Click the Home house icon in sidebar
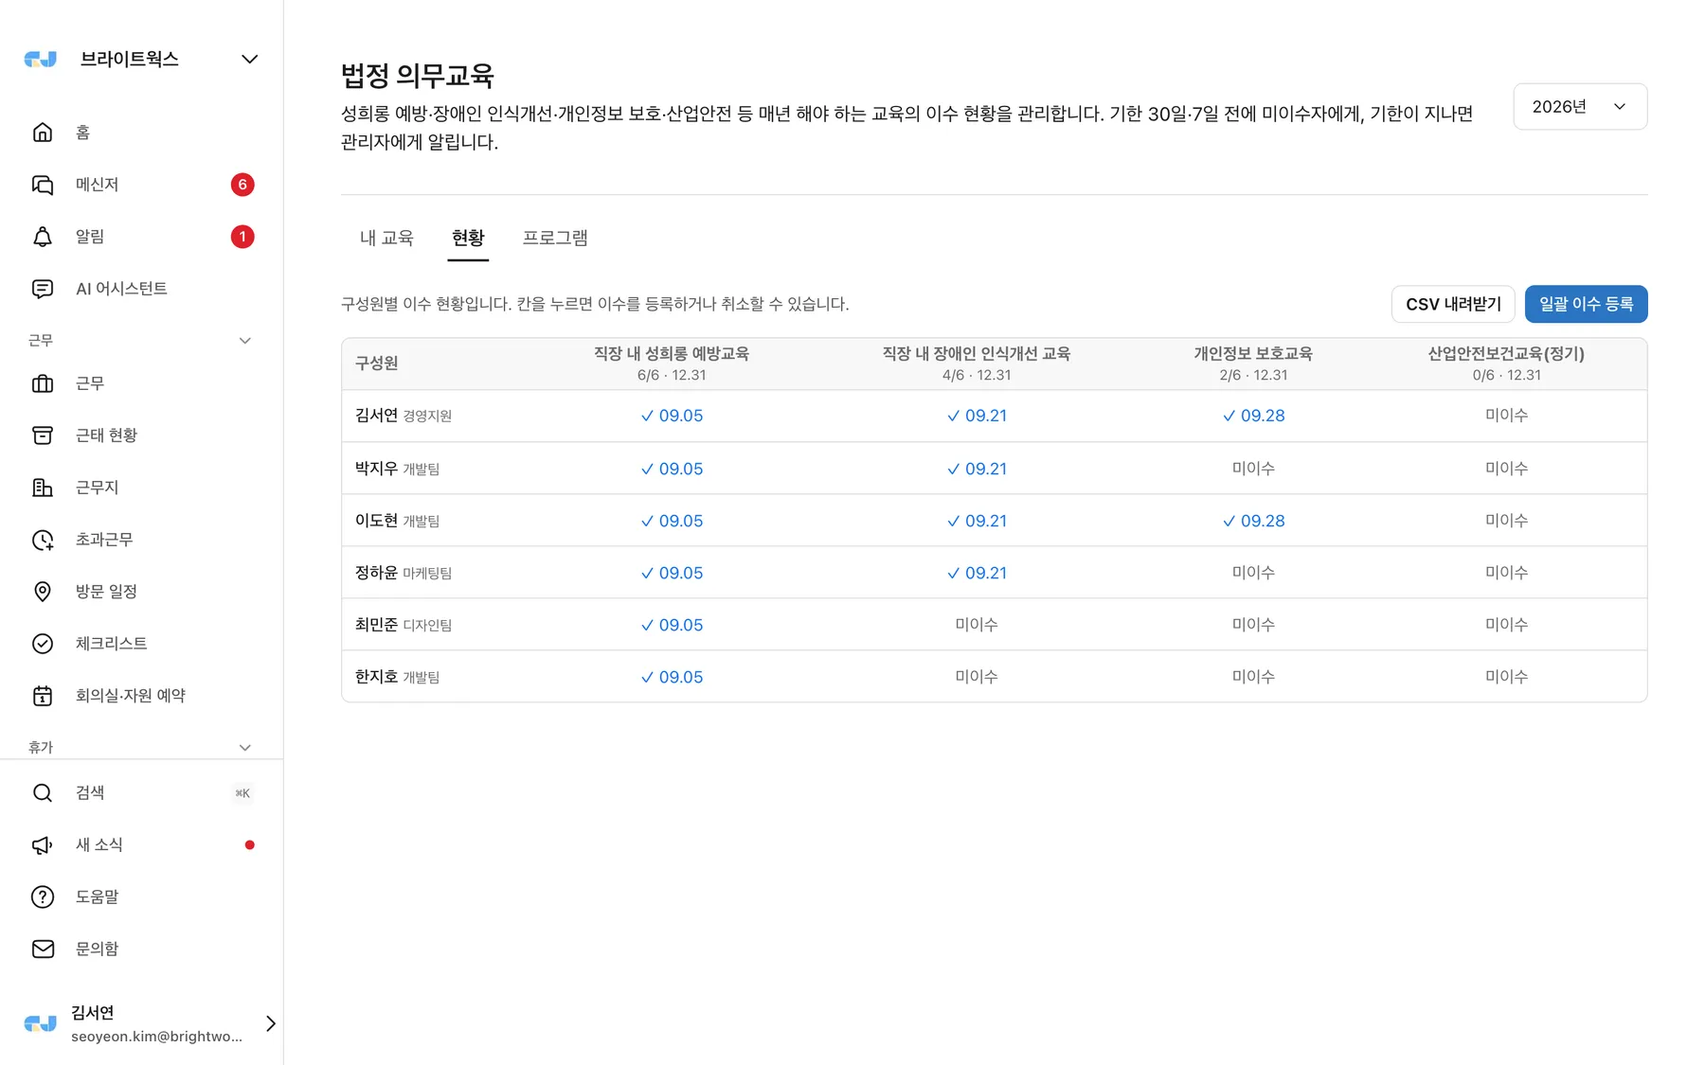 click(43, 133)
